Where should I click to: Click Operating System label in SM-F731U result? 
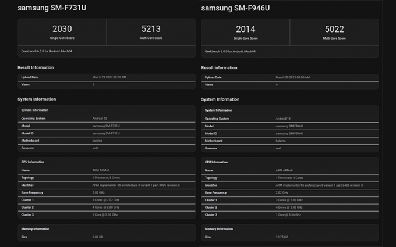[33, 119]
